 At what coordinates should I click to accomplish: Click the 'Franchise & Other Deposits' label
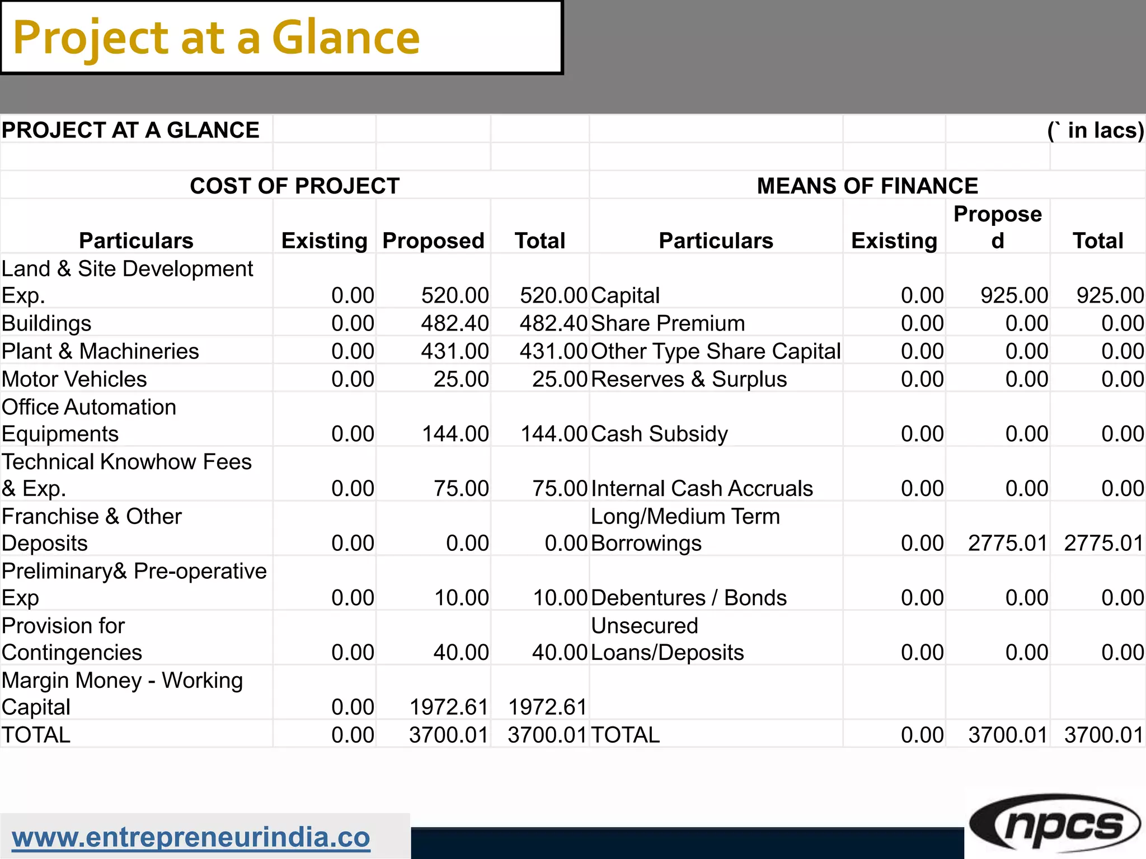pyautogui.click(x=92, y=530)
